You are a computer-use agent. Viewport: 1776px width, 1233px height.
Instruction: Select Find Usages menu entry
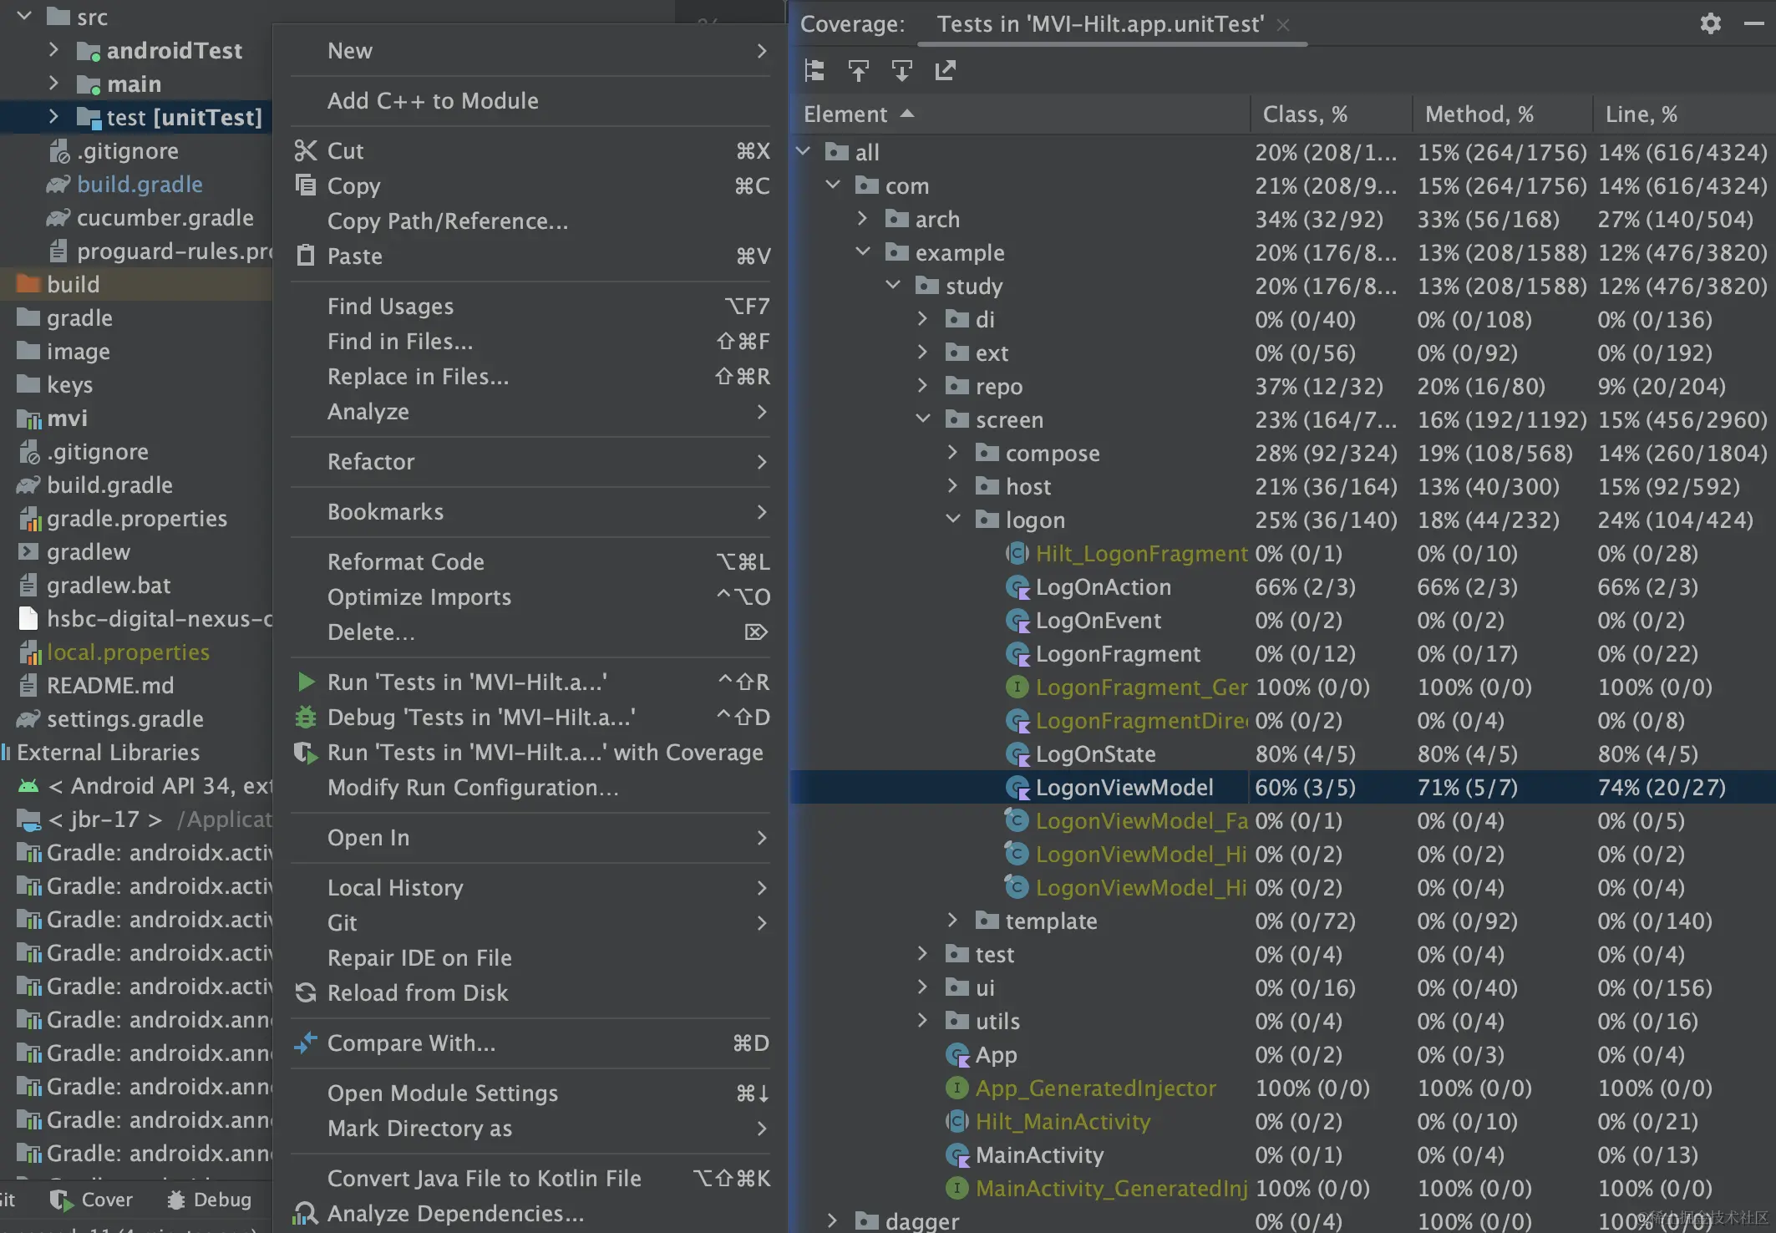click(530, 307)
